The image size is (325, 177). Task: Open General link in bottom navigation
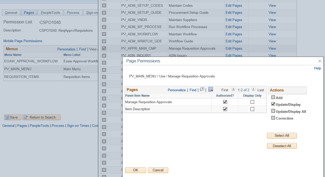[8, 126]
